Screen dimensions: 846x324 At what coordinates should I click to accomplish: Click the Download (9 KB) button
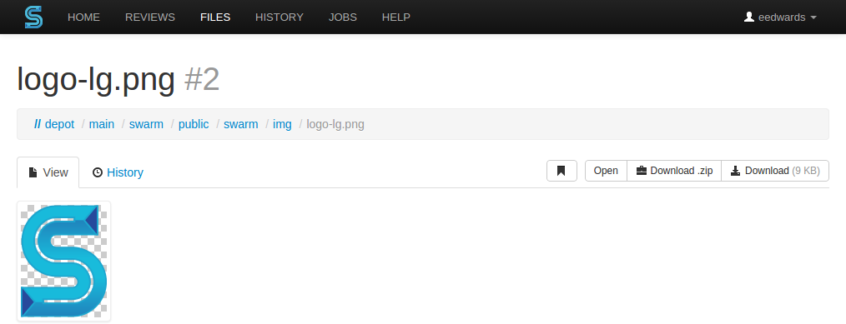[x=775, y=171]
